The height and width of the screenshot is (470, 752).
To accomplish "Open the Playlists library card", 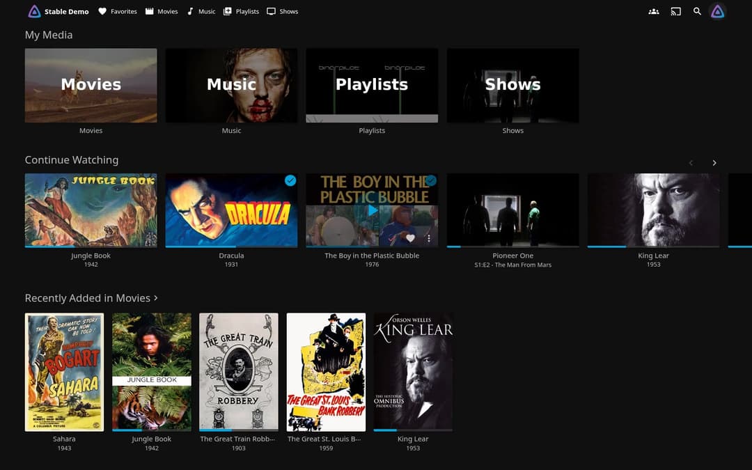I will (372, 86).
